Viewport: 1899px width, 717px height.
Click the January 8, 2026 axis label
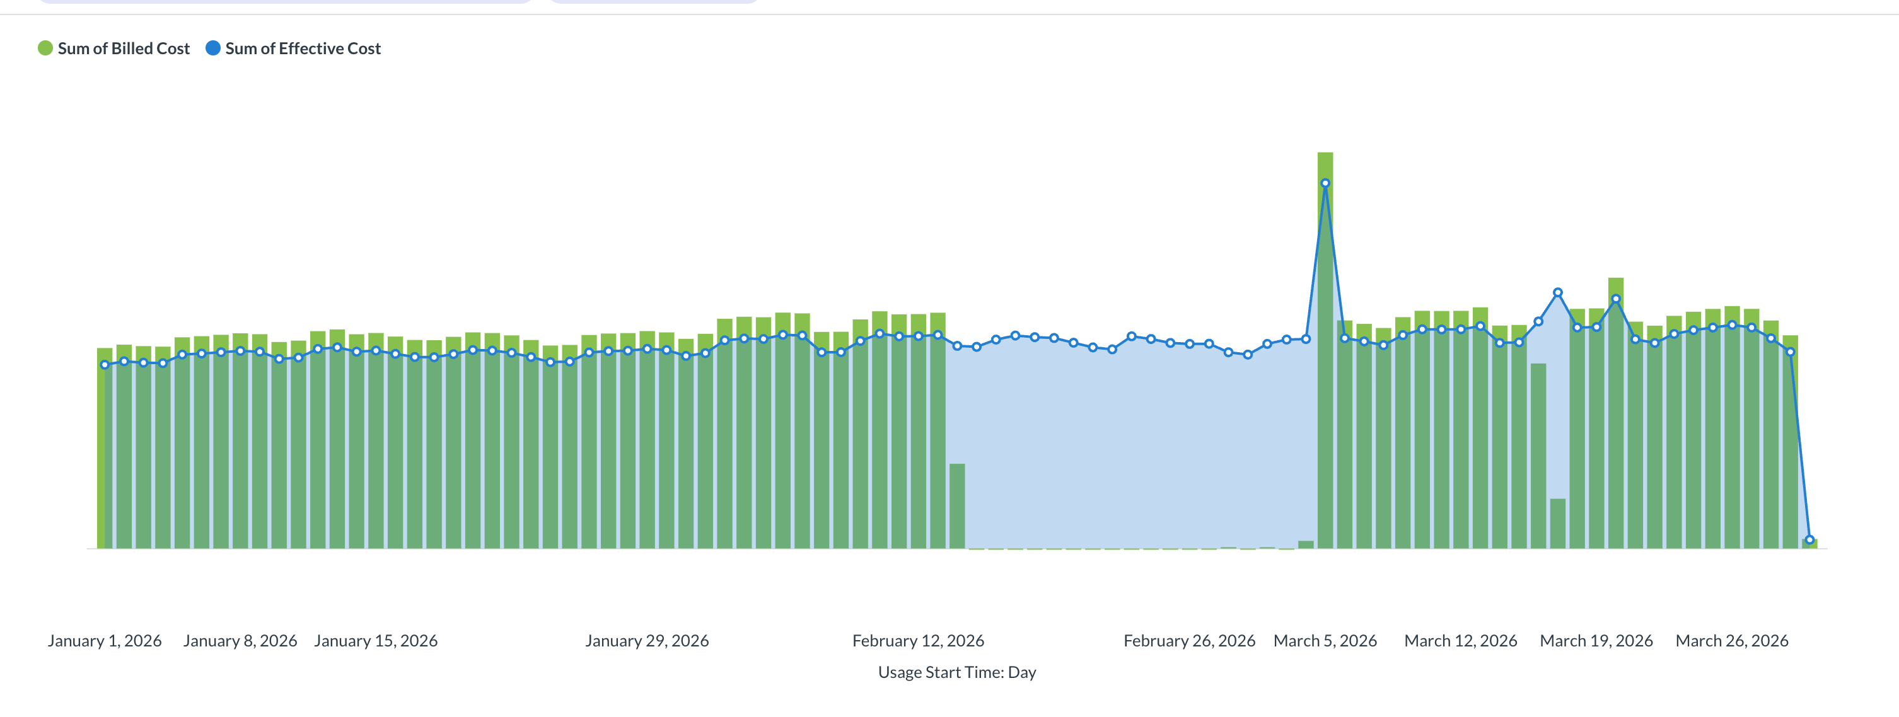pyautogui.click(x=240, y=641)
